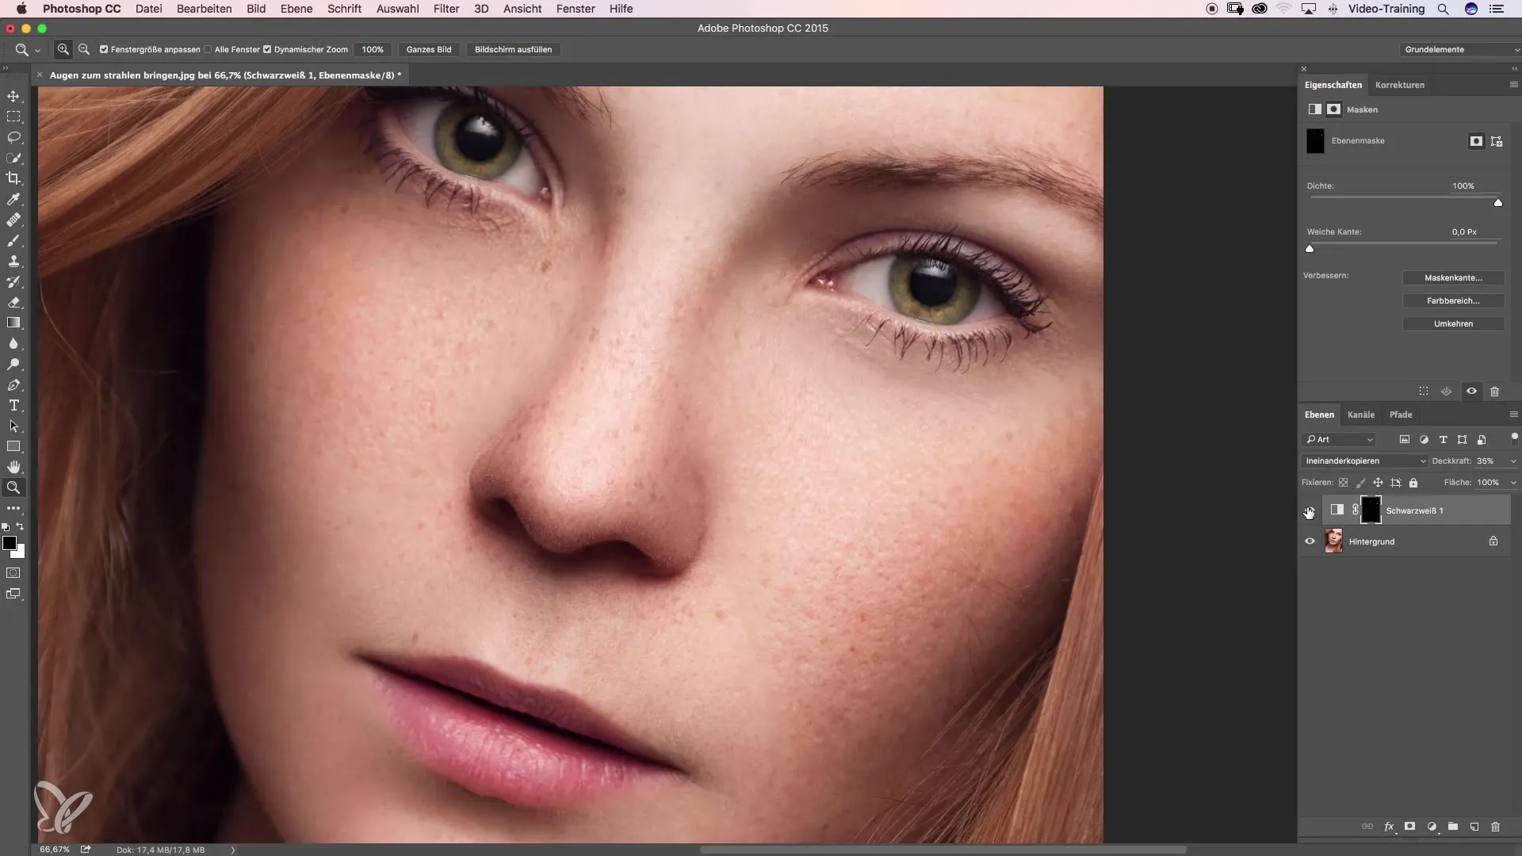The height and width of the screenshot is (856, 1522).
Task: Open the Grundelemente workspace dropdown
Action: pos(1460,49)
